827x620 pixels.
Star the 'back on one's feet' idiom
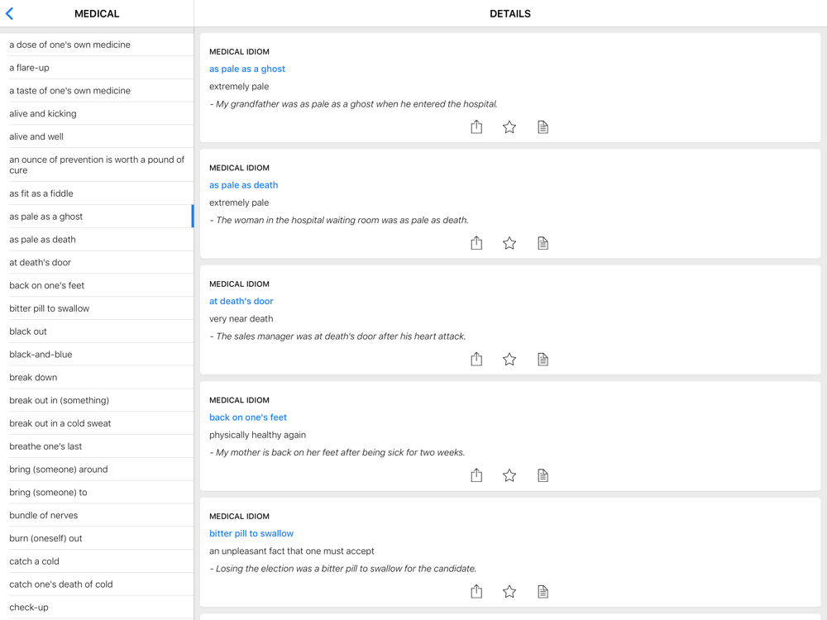click(509, 475)
